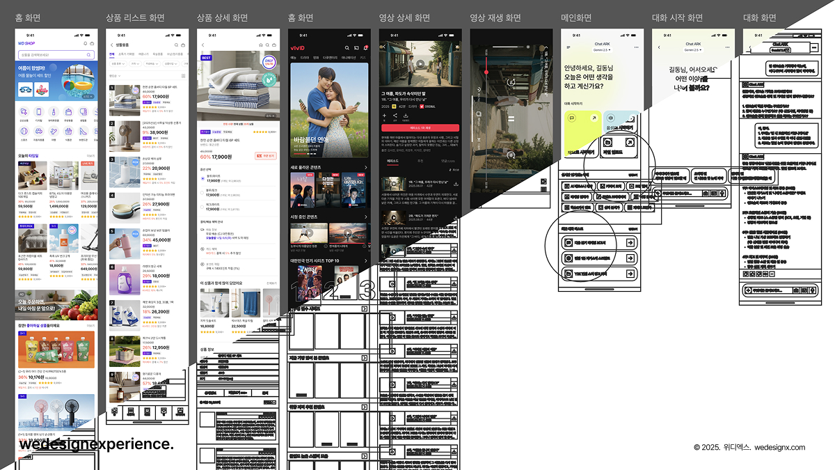Switch to grid view in 생활용품 list
The height and width of the screenshot is (470, 835).
point(183,76)
